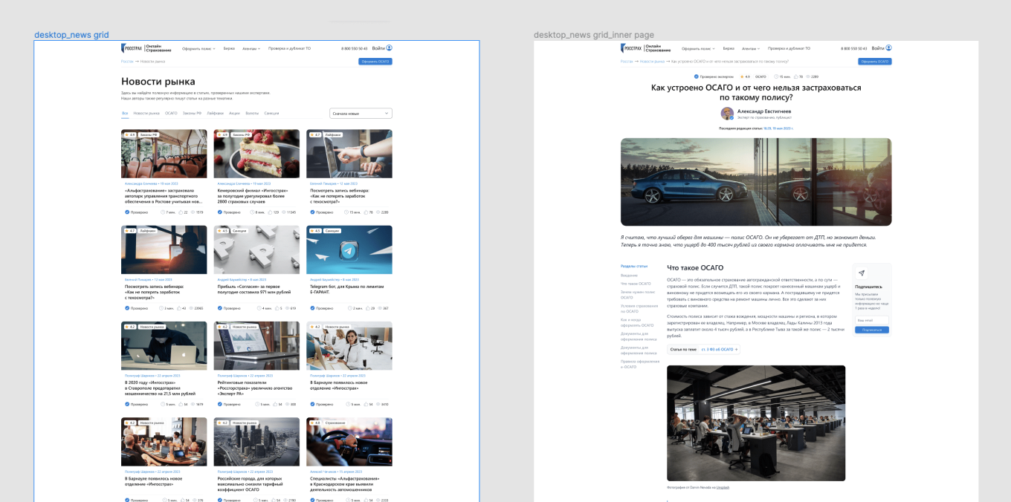
Task: Click the blue verified checkmark on the Telegram card
Action: (313, 308)
